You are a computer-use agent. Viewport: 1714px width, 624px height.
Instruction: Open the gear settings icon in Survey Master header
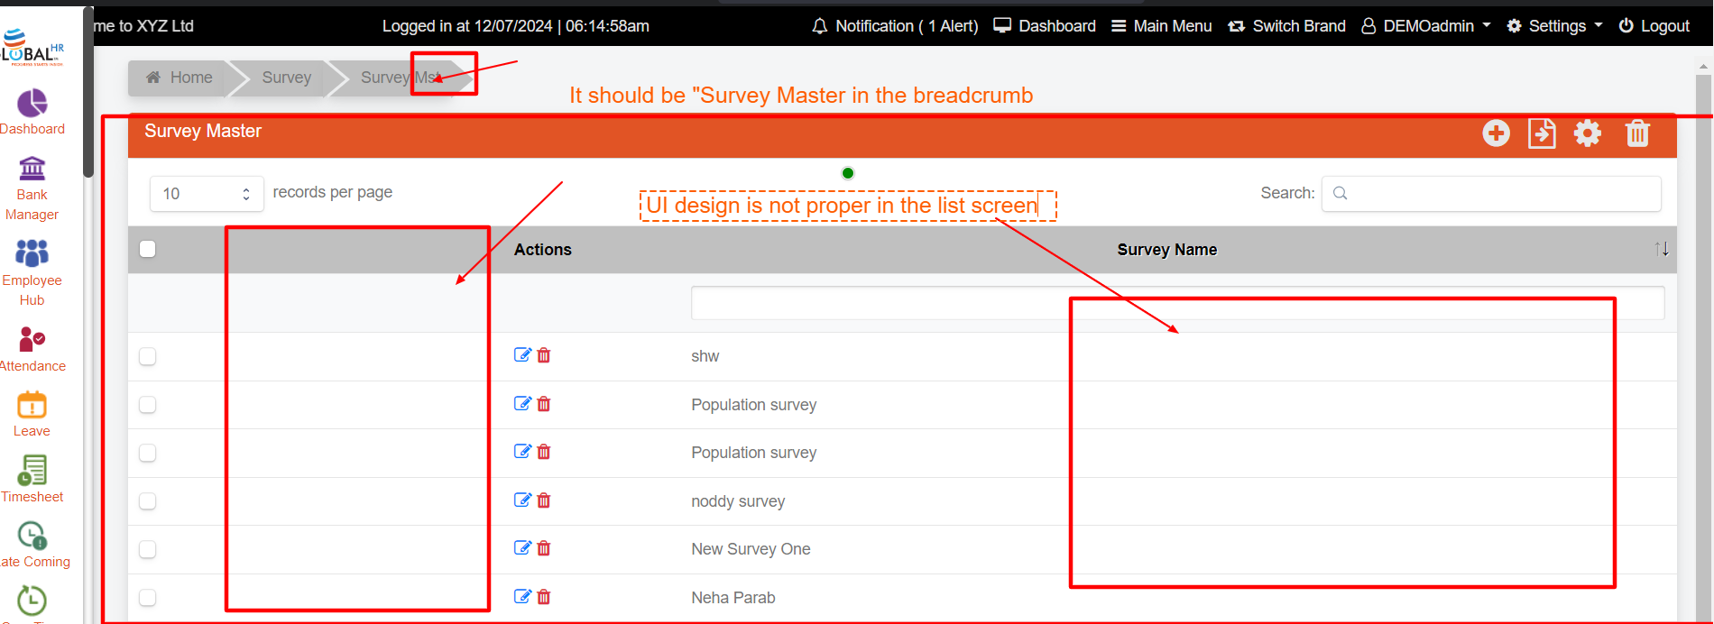[1588, 133]
